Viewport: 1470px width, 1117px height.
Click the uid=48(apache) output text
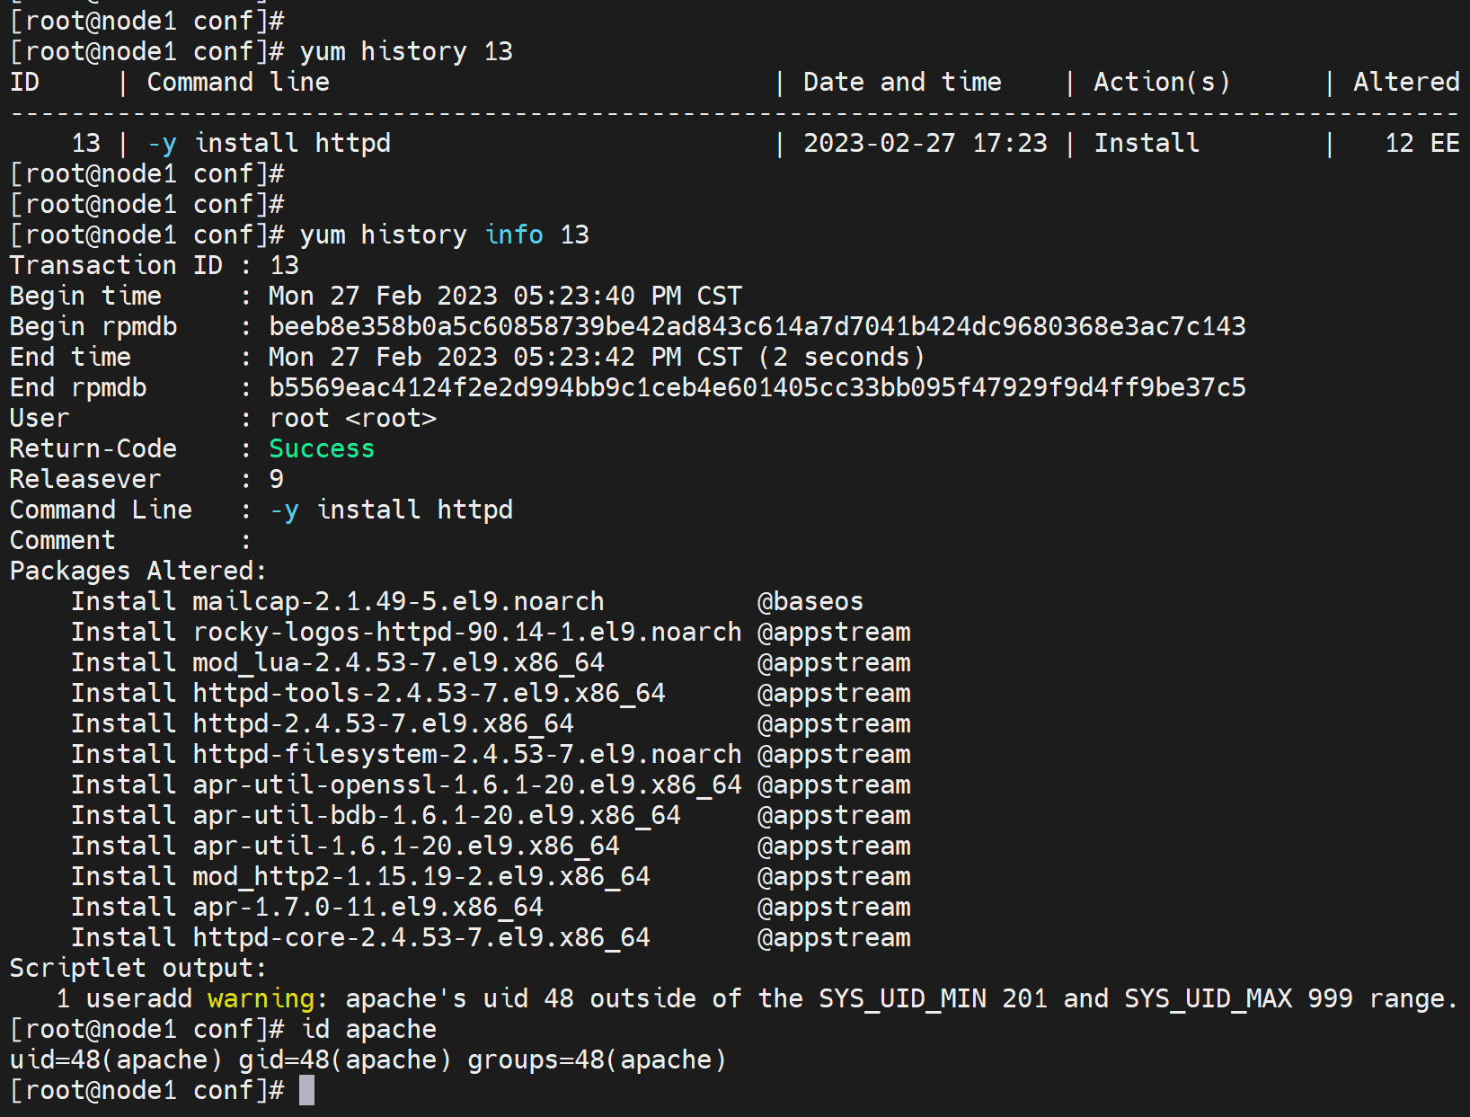pyautogui.click(x=115, y=1059)
